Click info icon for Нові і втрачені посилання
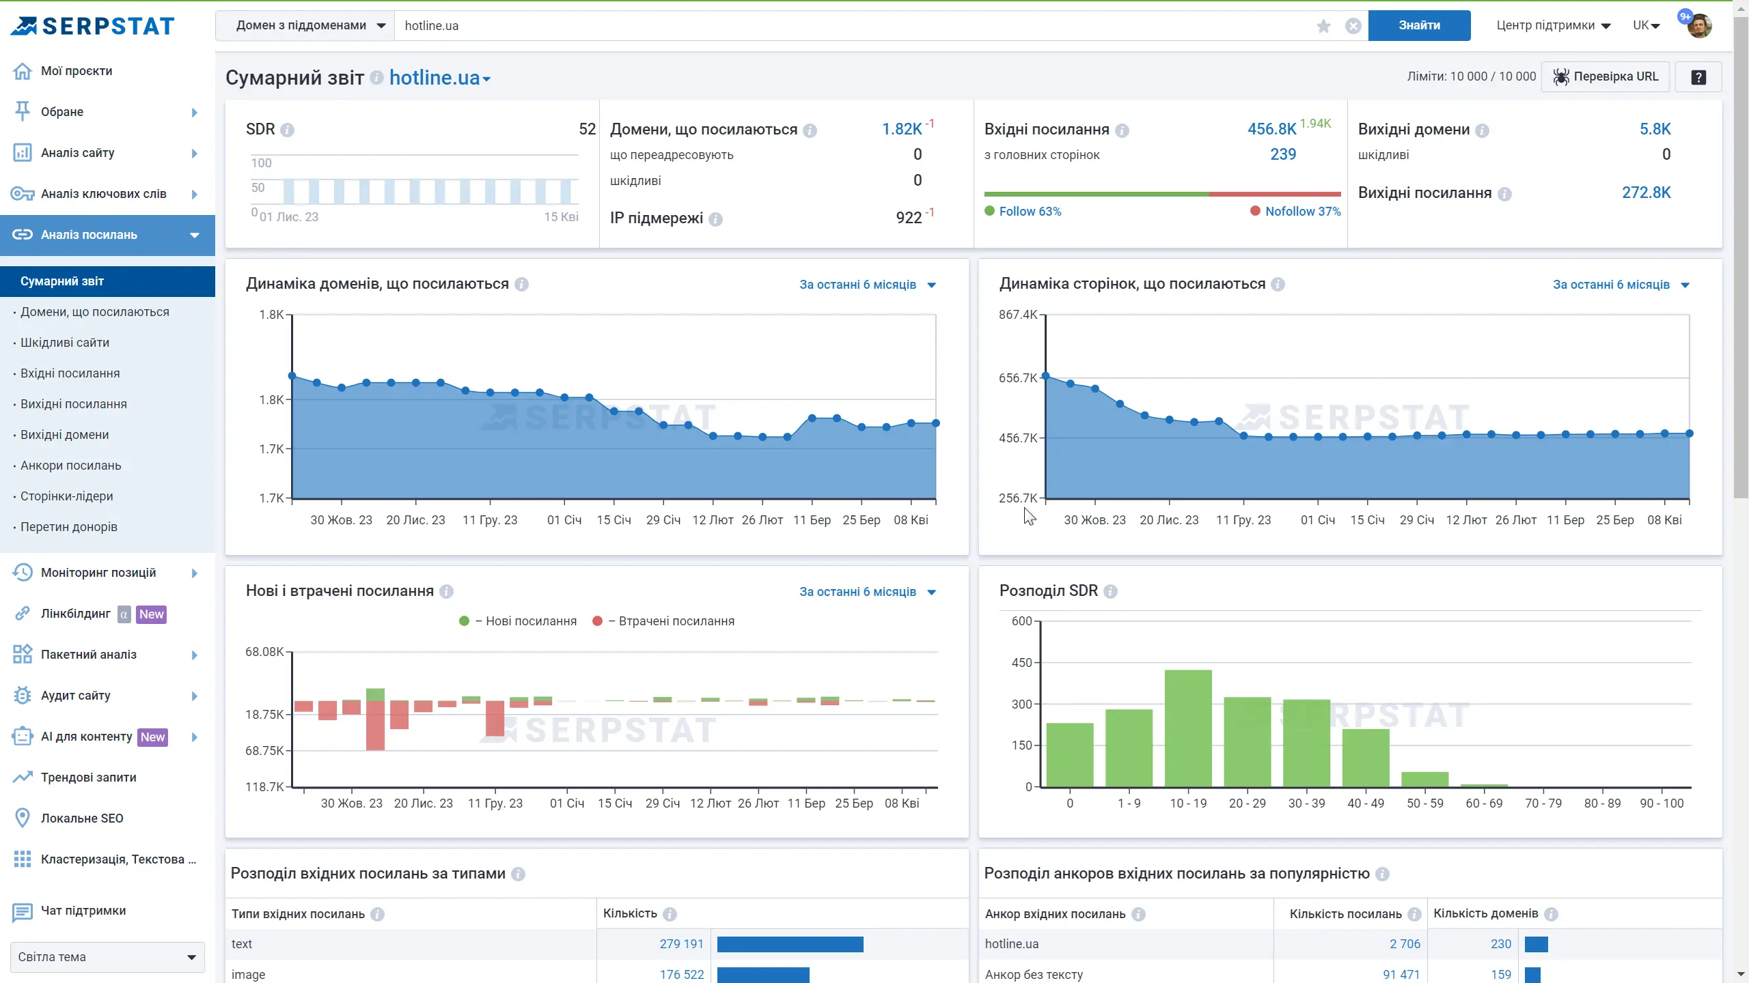 click(446, 592)
